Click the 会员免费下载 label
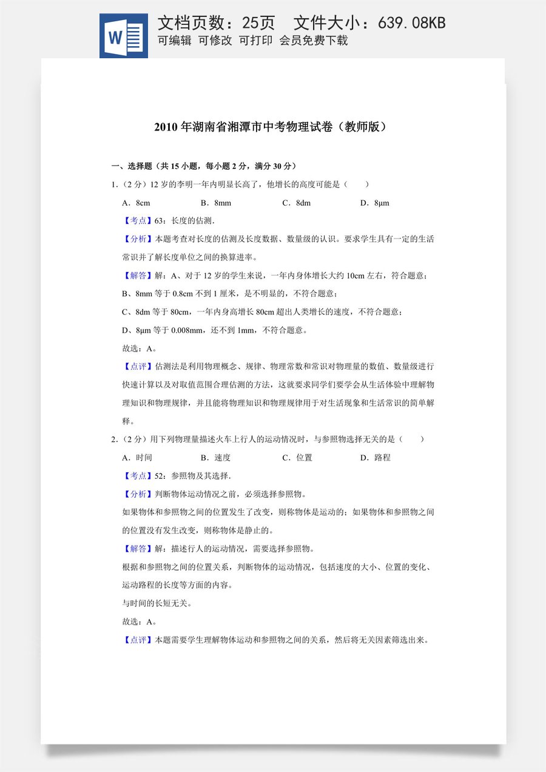The image size is (546, 772). pyautogui.click(x=314, y=41)
